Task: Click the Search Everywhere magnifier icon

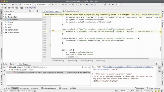Action: [121, 5]
